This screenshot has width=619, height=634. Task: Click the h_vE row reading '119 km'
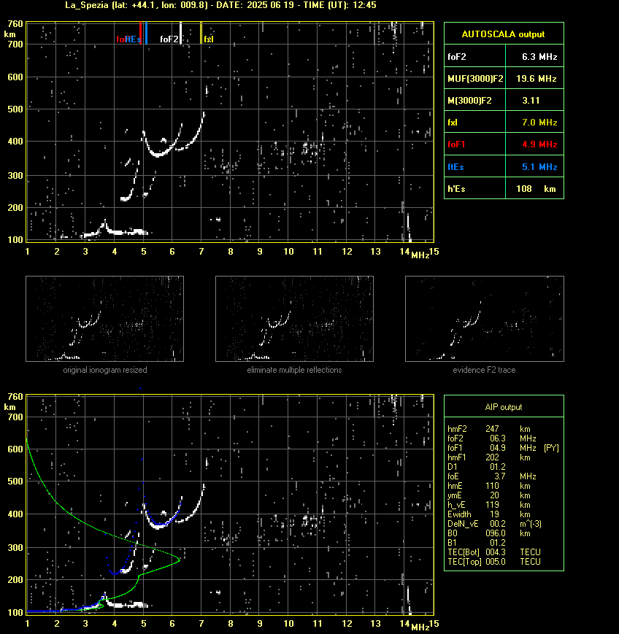coord(489,505)
